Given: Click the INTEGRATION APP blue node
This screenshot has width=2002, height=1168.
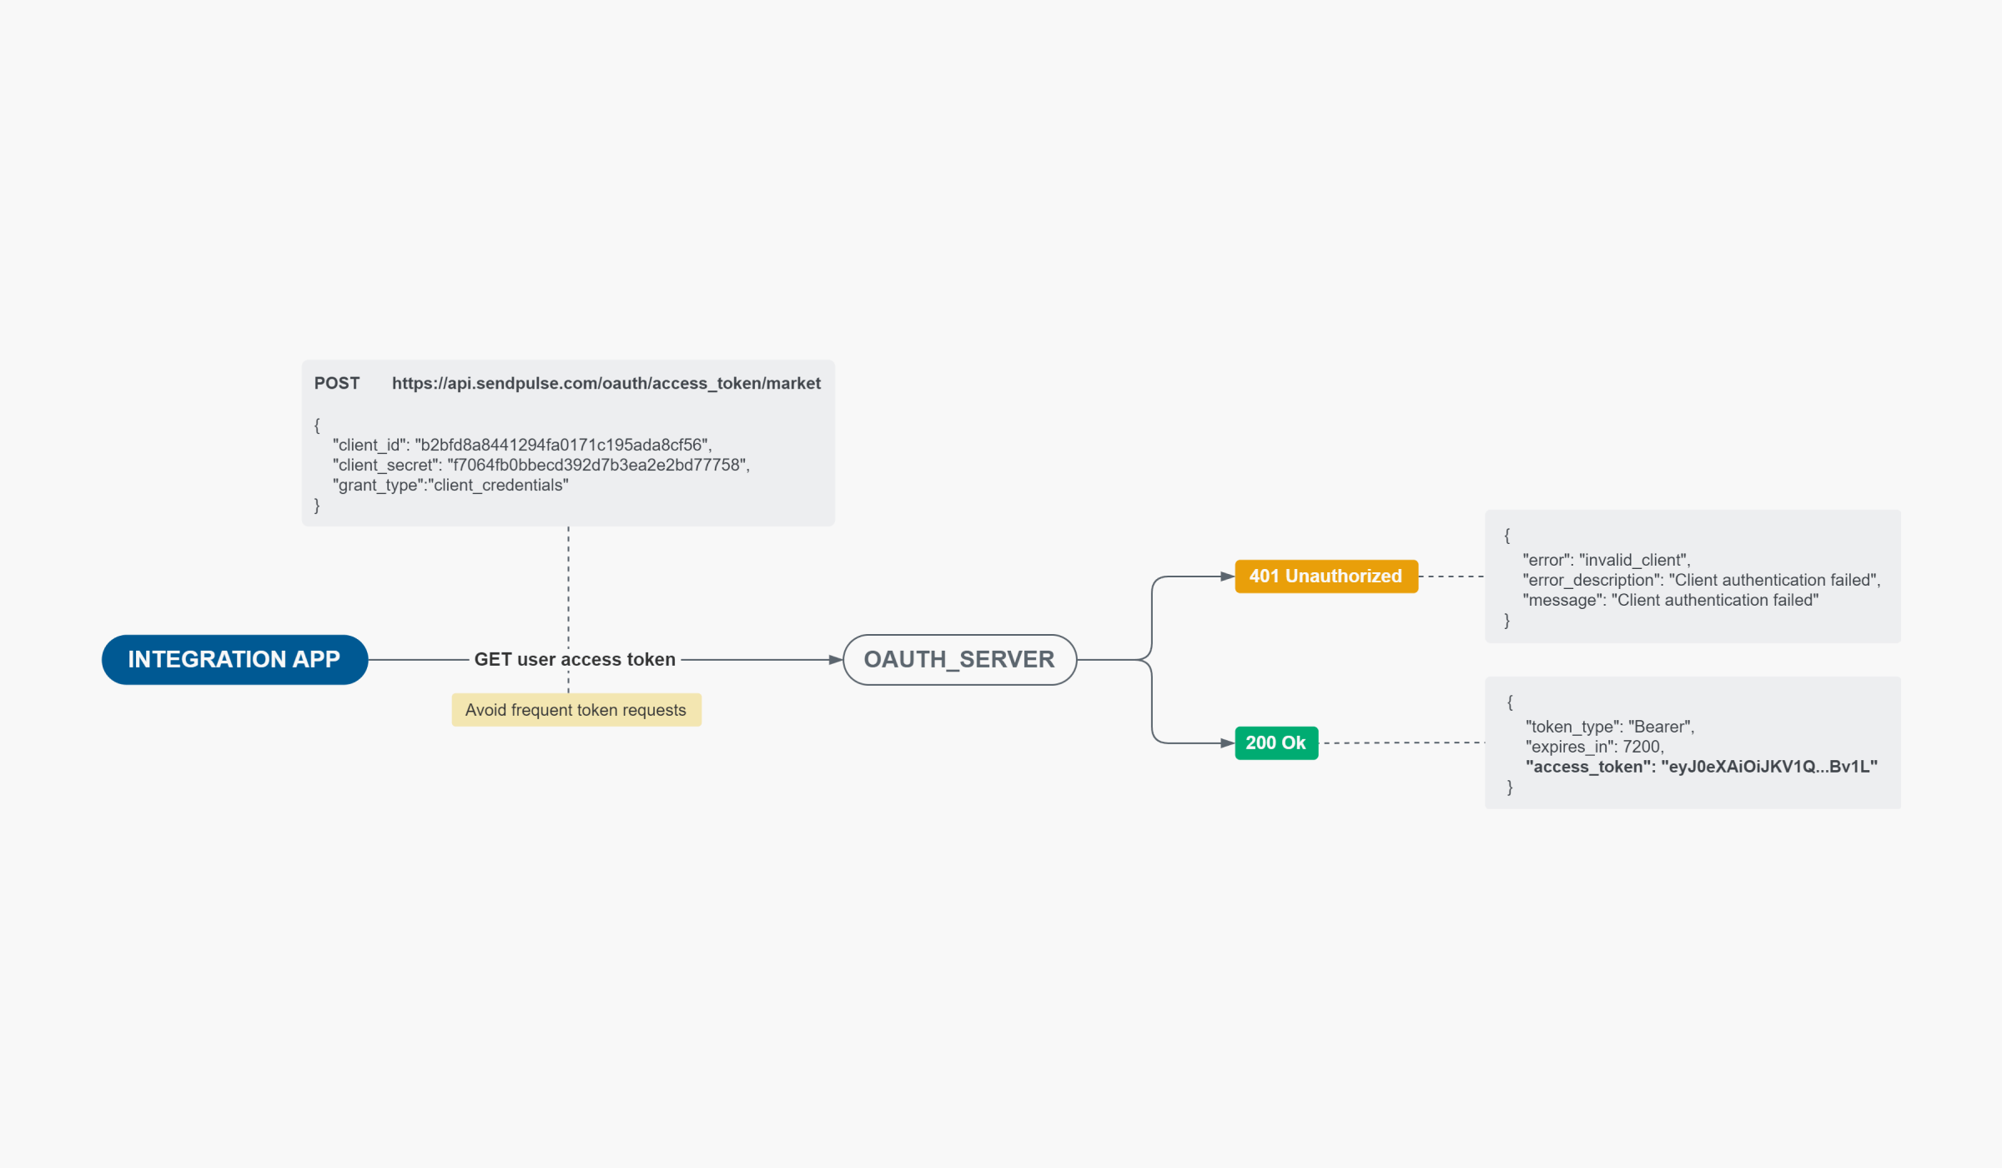Looking at the screenshot, I should click(x=234, y=659).
